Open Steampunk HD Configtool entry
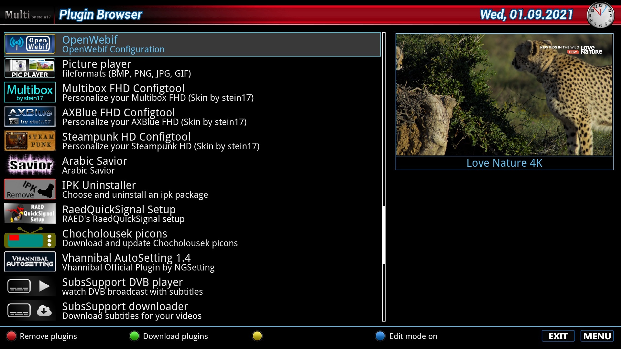621x349 pixels. point(192,141)
